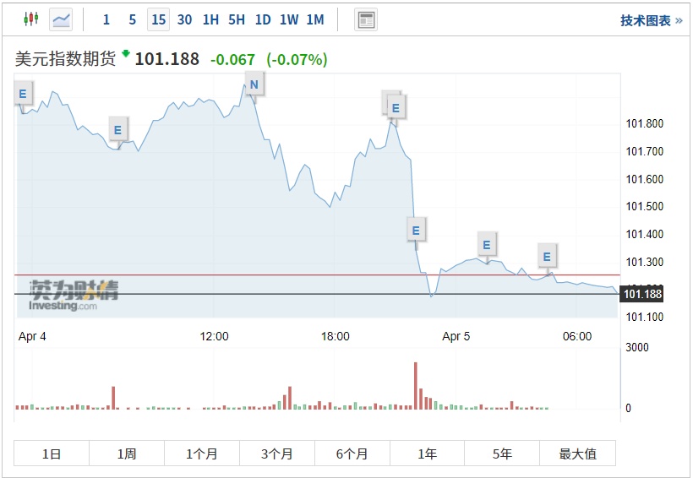
Task: Show the 1年 range
Action: [x=427, y=454]
